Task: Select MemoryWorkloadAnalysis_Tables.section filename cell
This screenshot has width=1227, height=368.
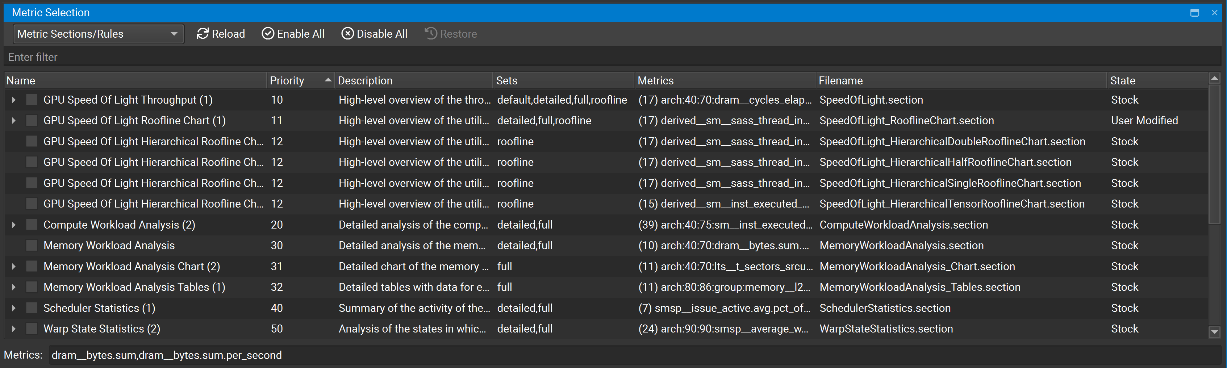Action: [920, 287]
